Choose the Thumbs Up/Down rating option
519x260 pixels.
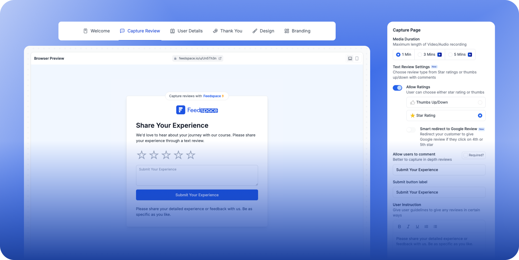click(x=446, y=102)
